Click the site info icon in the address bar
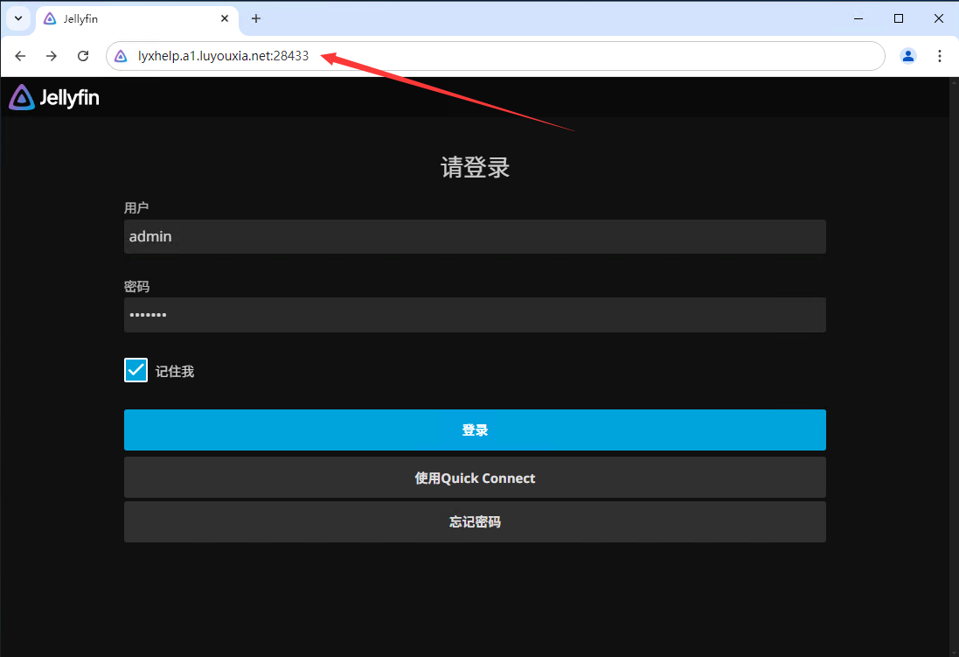This screenshot has height=657, width=959. pyautogui.click(x=120, y=55)
